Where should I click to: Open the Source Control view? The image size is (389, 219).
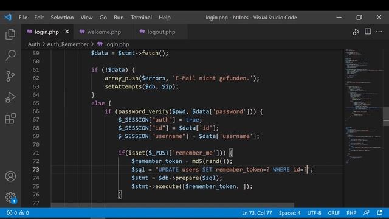pyautogui.click(x=10, y=76)
